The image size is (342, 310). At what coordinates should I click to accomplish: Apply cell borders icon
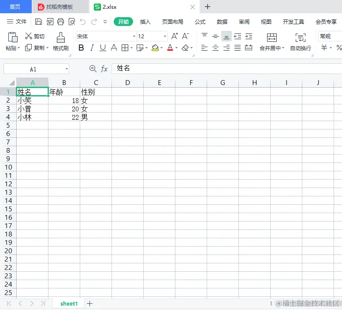(x=125, y=48)
